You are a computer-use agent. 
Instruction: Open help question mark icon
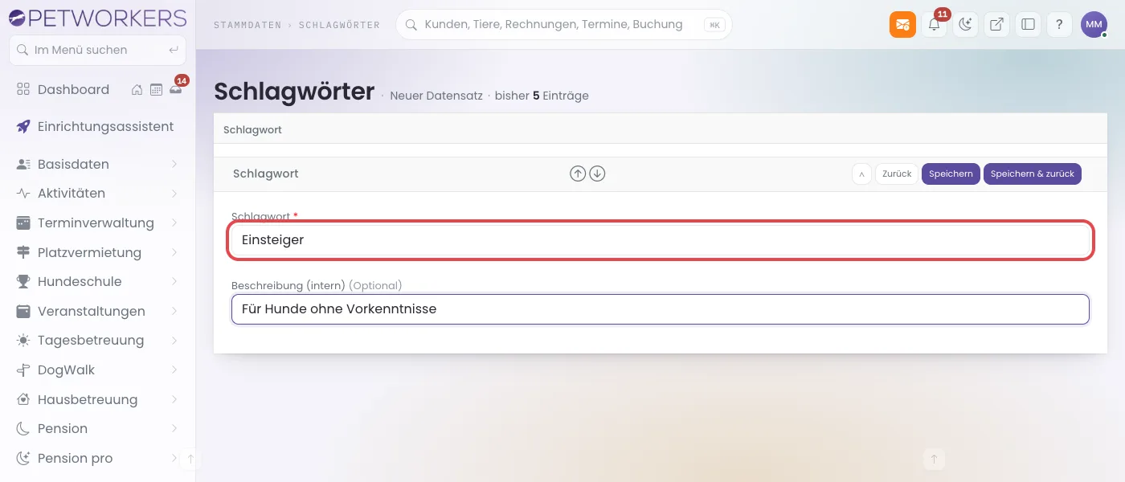tap(1059, 25)
